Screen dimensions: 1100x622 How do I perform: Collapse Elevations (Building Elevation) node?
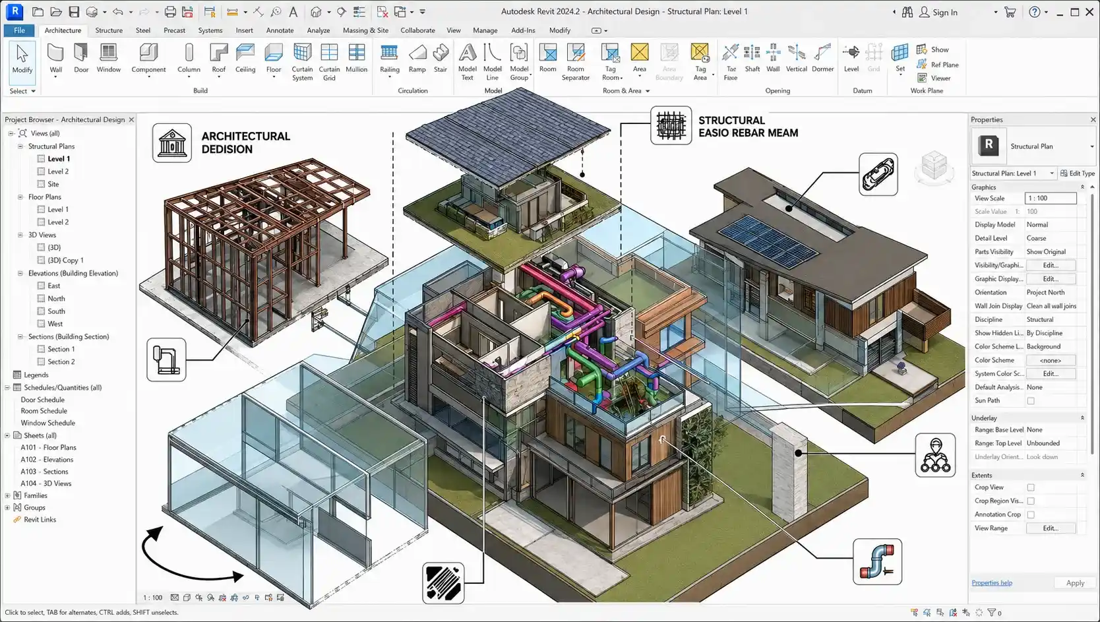point(20,273)
